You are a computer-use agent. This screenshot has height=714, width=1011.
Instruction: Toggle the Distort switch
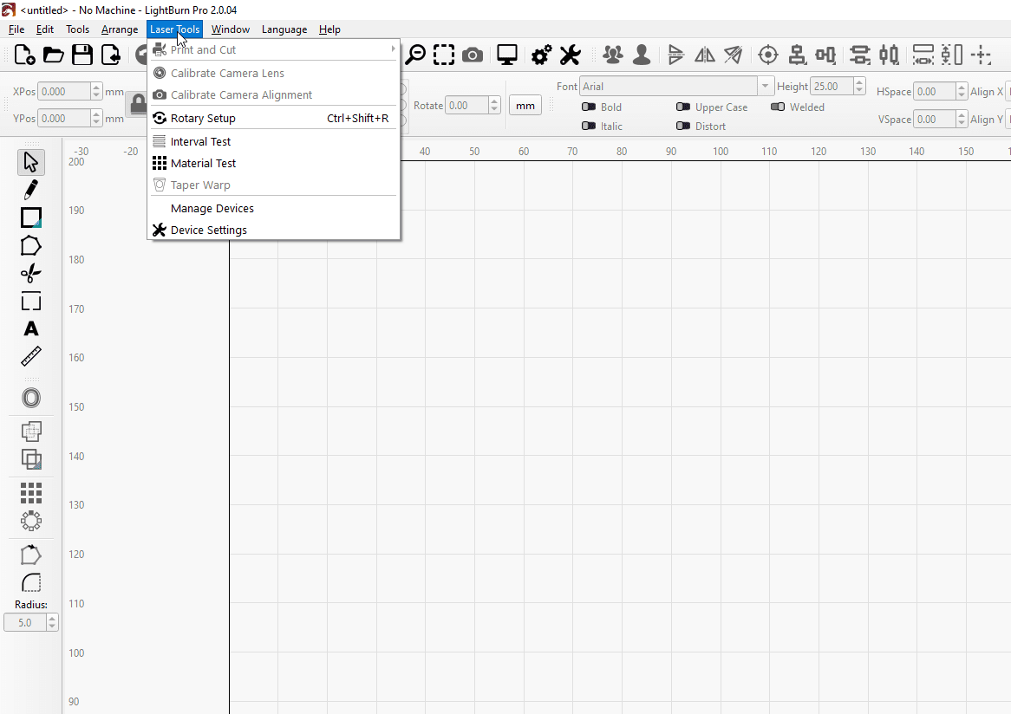pyautogui.click(x=683, y=127)
